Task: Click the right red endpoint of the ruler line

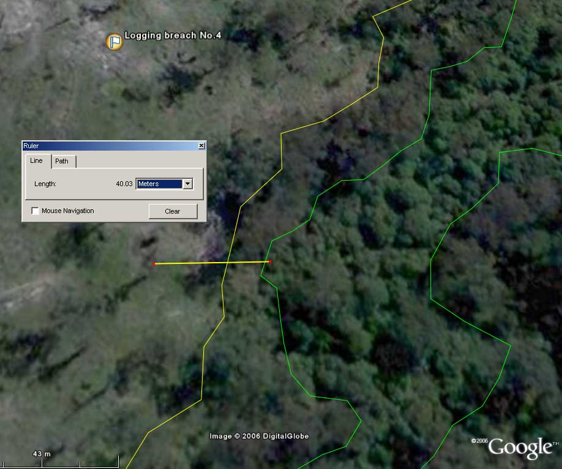Action: [x=270, y=262]
